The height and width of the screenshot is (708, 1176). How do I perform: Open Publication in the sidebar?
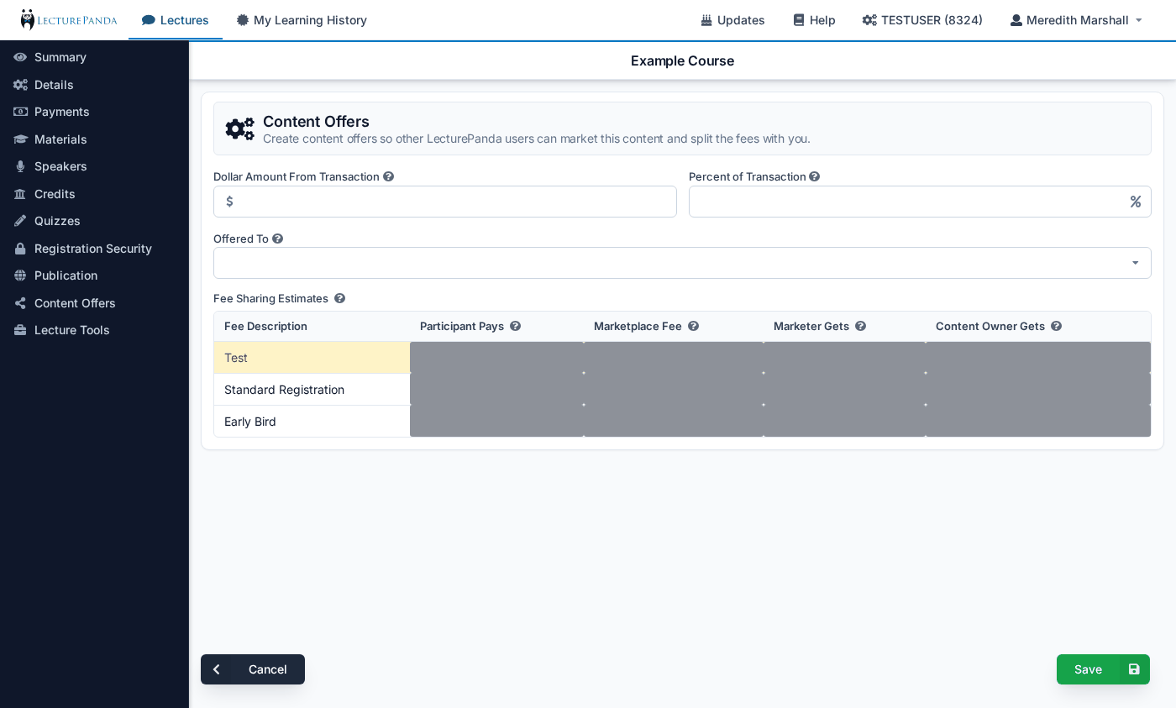(66, 275)
